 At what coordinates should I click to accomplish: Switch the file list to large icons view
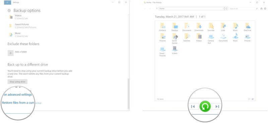(253, 99)
